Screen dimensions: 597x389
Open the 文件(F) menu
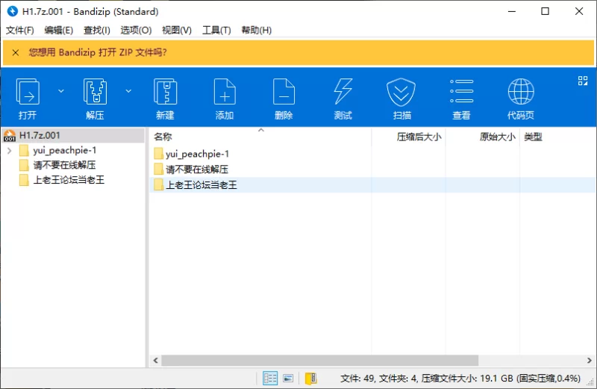20,31
